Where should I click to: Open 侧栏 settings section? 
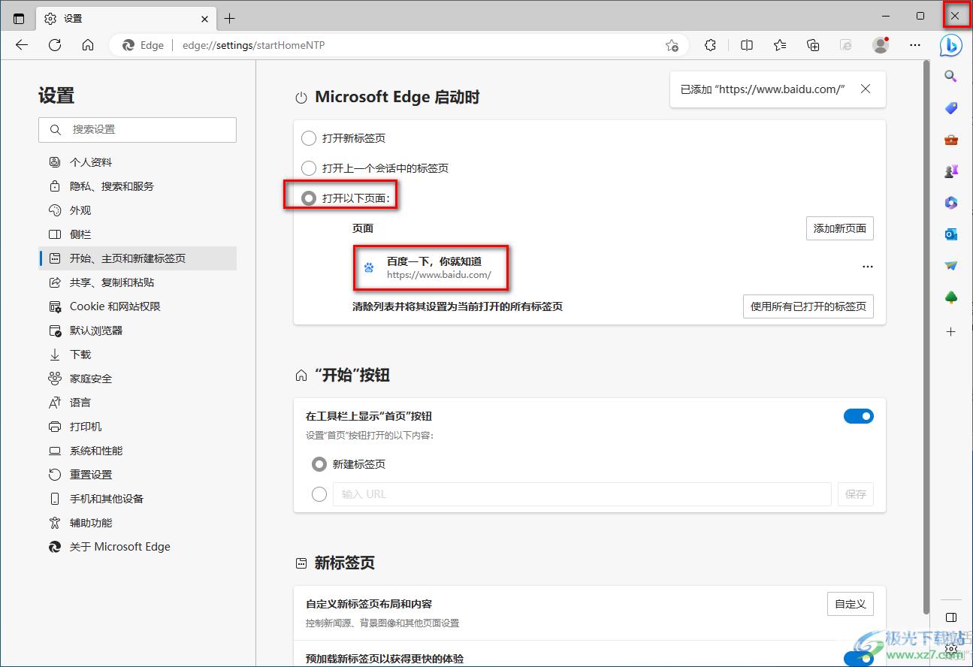coord(137,234)
